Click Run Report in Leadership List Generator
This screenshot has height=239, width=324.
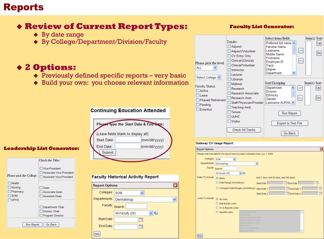point(33,224)
